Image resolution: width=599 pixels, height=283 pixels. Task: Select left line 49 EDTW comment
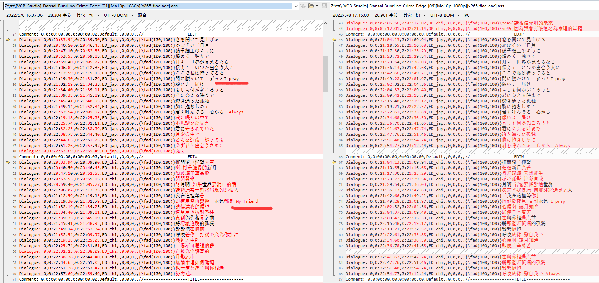coord(171,157)
